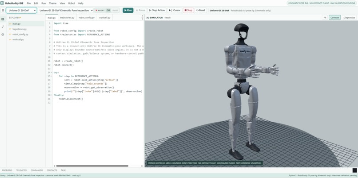Open the Problems bottom panel tab
This screenshot has width=358, height=178.
(7, 170)
